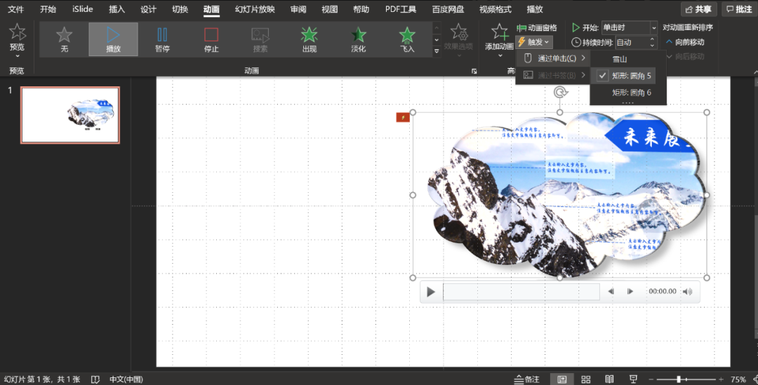Increase duration with the up stepper arrow
The width and height of the screenshot is (758, 385).
652,39
